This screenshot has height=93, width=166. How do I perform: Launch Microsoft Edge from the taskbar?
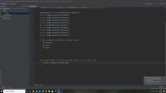56,91
